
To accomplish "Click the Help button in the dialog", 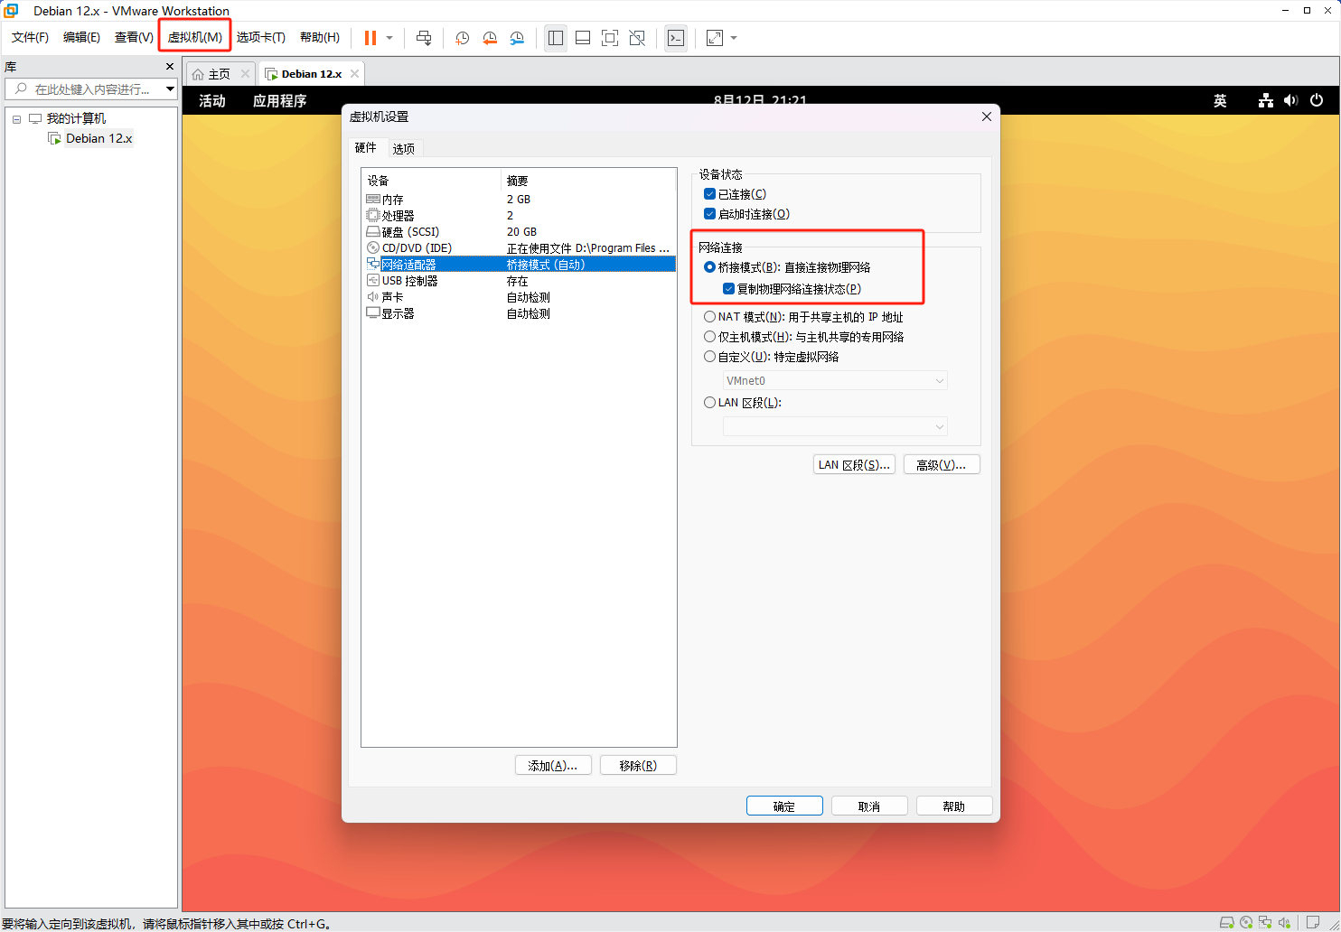I will coord(954,806).
